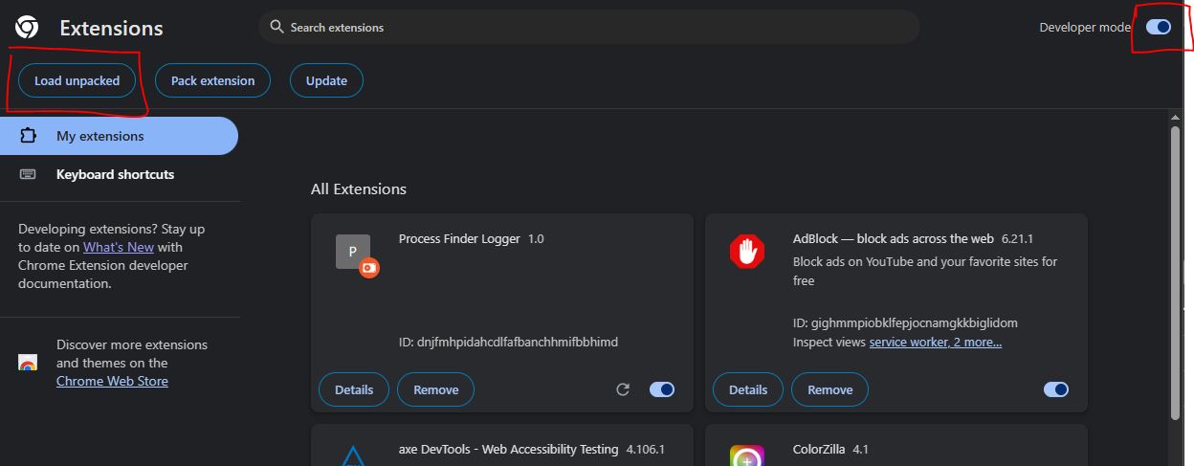Click AdBlock's description text about YouTube

925,271
